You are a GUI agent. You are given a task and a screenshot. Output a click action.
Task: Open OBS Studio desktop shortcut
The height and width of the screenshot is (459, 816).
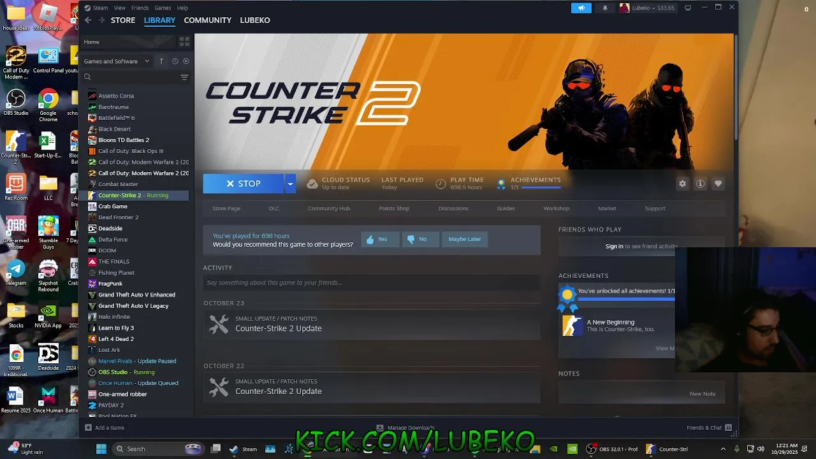tap(16, 103)
